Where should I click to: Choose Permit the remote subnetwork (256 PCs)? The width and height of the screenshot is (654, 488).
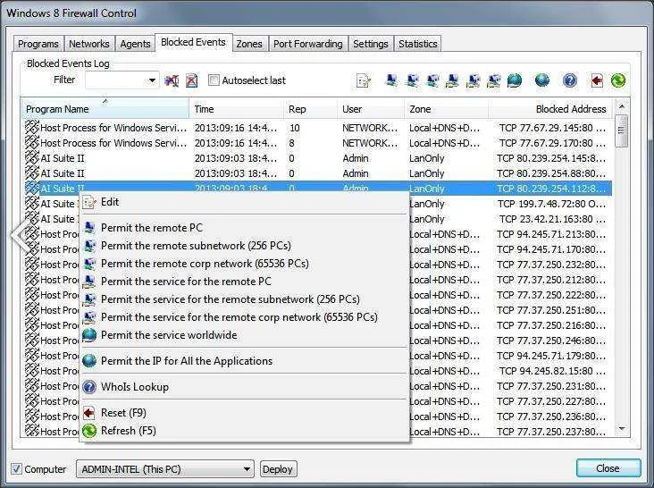coord(244,246)
